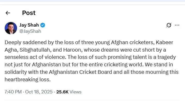This screenshot has height=104, width=185.
Task: Open Jay Shah's profile picture
Action: point(11,28)
